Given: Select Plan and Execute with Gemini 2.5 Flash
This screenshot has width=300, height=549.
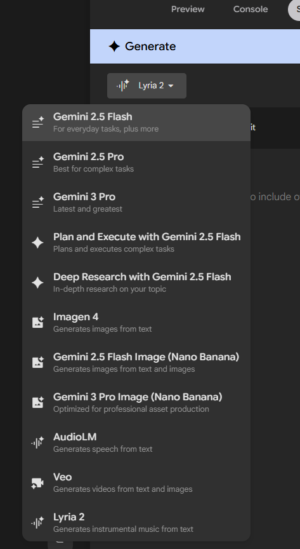Looking at the screenshot, I should tap(136, 242).
